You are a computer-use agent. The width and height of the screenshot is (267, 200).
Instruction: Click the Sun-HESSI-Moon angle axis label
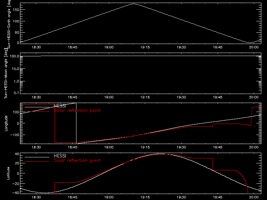6,73
